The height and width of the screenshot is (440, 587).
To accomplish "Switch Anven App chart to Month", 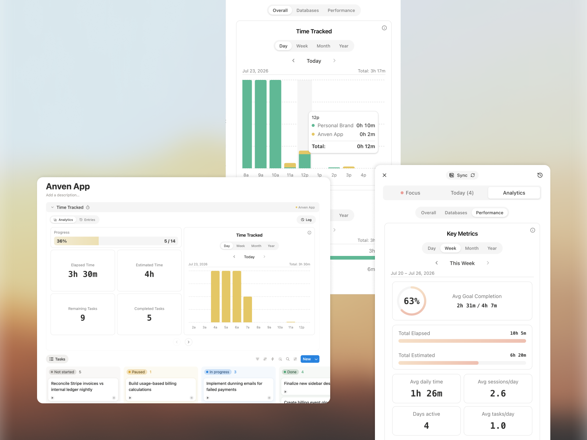I will pos(256,246).
